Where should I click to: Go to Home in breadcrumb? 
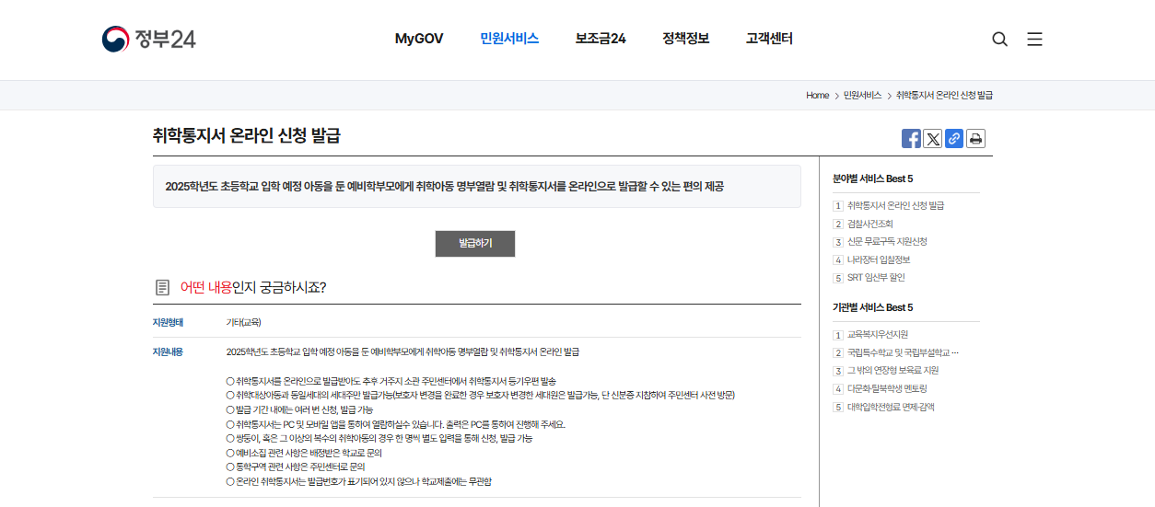click(818, 96)
